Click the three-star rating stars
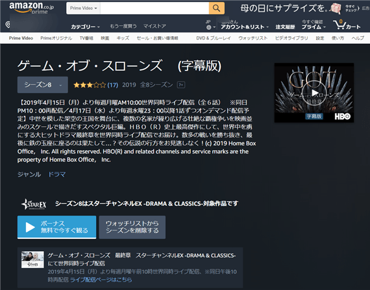The image size is (370, 290). coord(90,85)
